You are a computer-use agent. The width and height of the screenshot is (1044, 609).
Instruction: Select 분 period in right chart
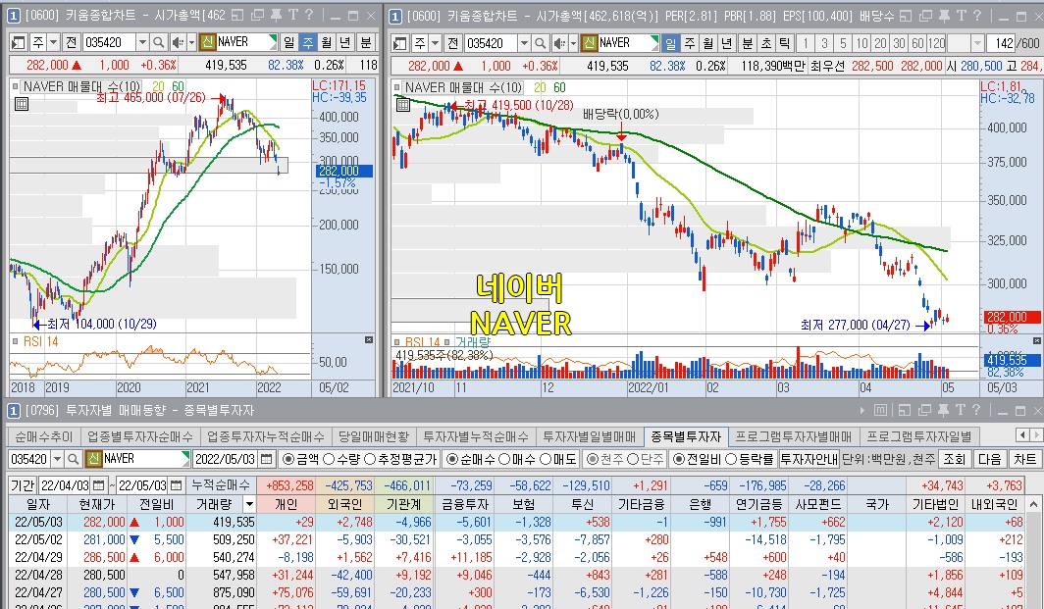tap(747, 43)
